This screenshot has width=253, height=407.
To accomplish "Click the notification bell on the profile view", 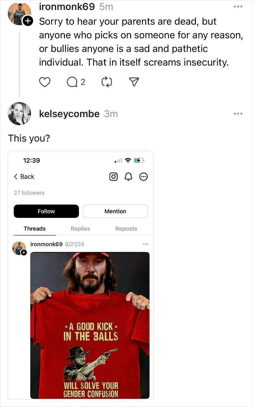I will [128, 177].
